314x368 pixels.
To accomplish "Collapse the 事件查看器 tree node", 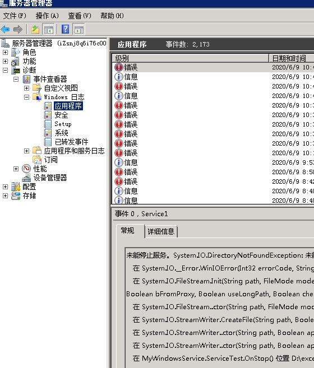I will 16,79.
